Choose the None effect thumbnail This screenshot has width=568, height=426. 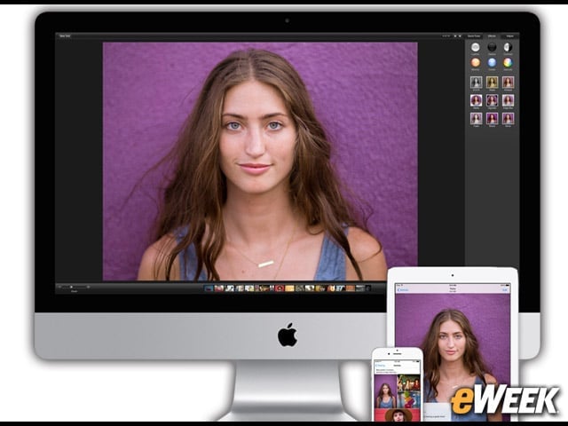click(x=508, y=118)
